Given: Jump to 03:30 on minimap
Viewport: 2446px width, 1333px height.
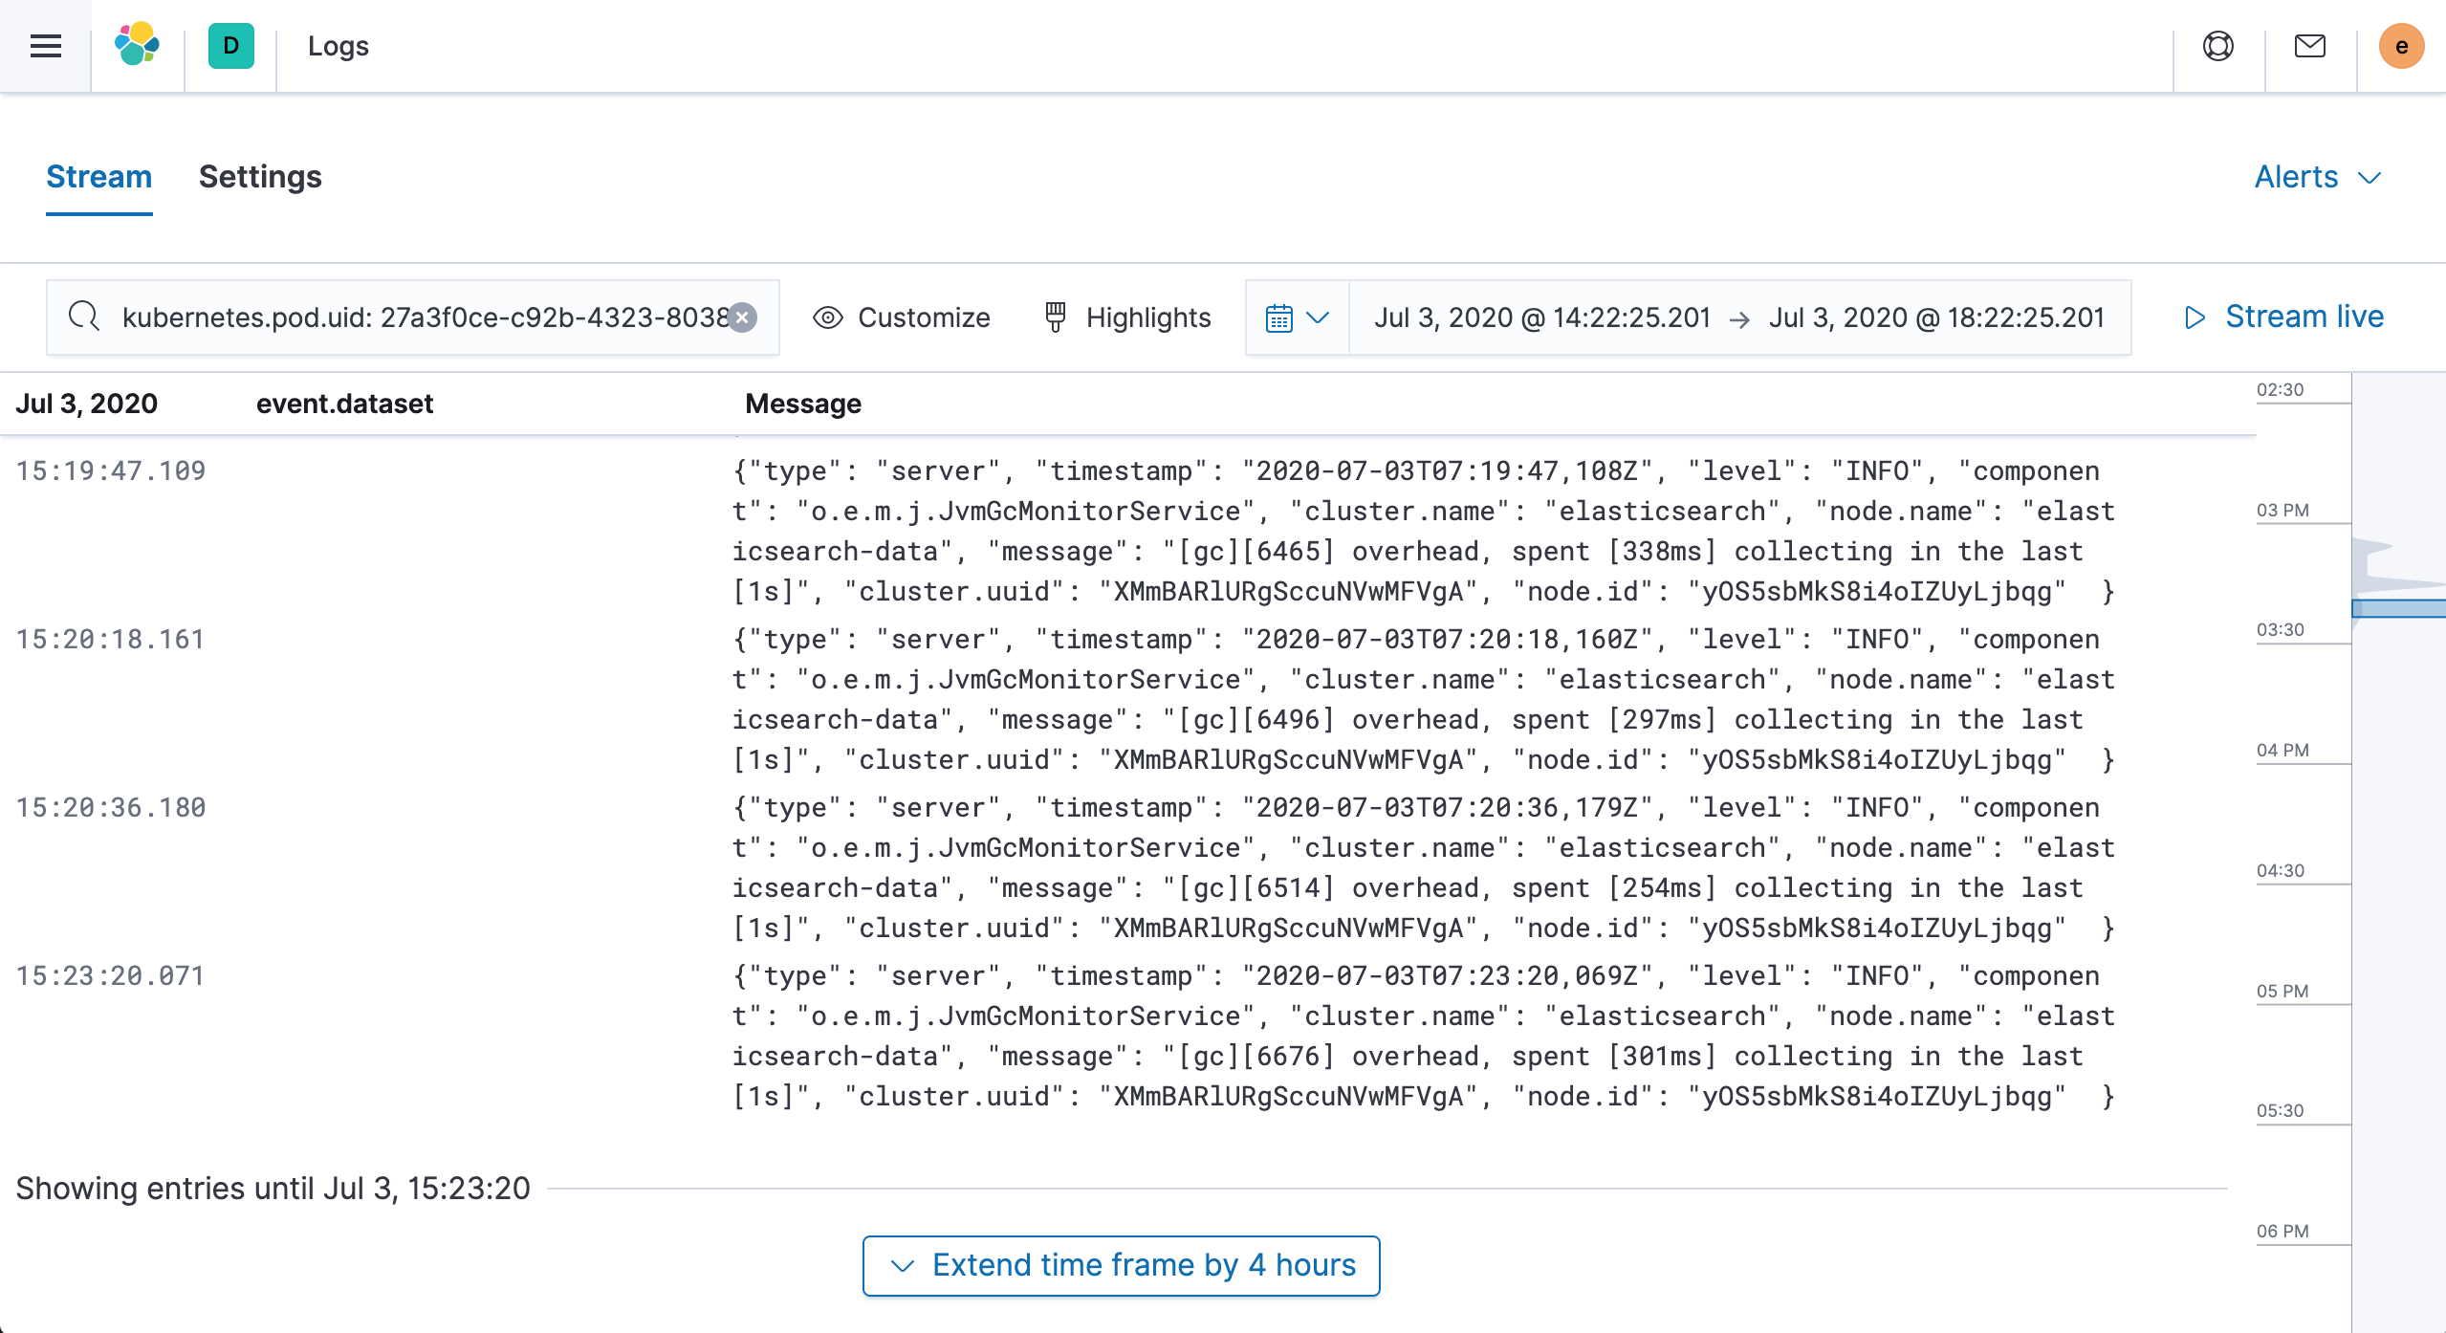Looking at the screenshot, I should [2280, 629].
